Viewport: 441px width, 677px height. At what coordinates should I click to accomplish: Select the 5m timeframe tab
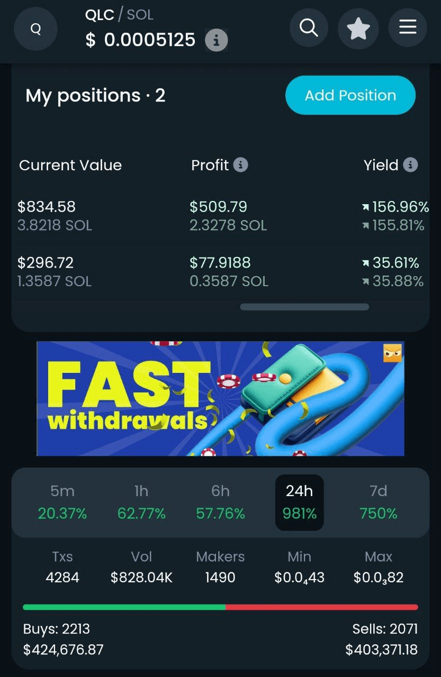coord(62,502)
